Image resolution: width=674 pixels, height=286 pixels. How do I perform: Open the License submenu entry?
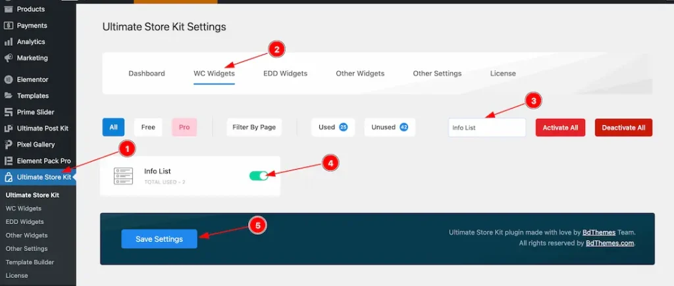pyautogui.click(x=16, y=275)
